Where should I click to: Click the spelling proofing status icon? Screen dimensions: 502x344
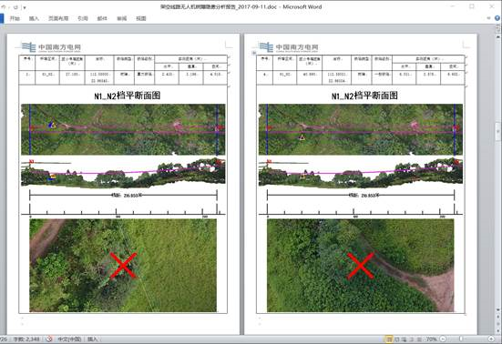pyautogui.click(x=49, y=339)
